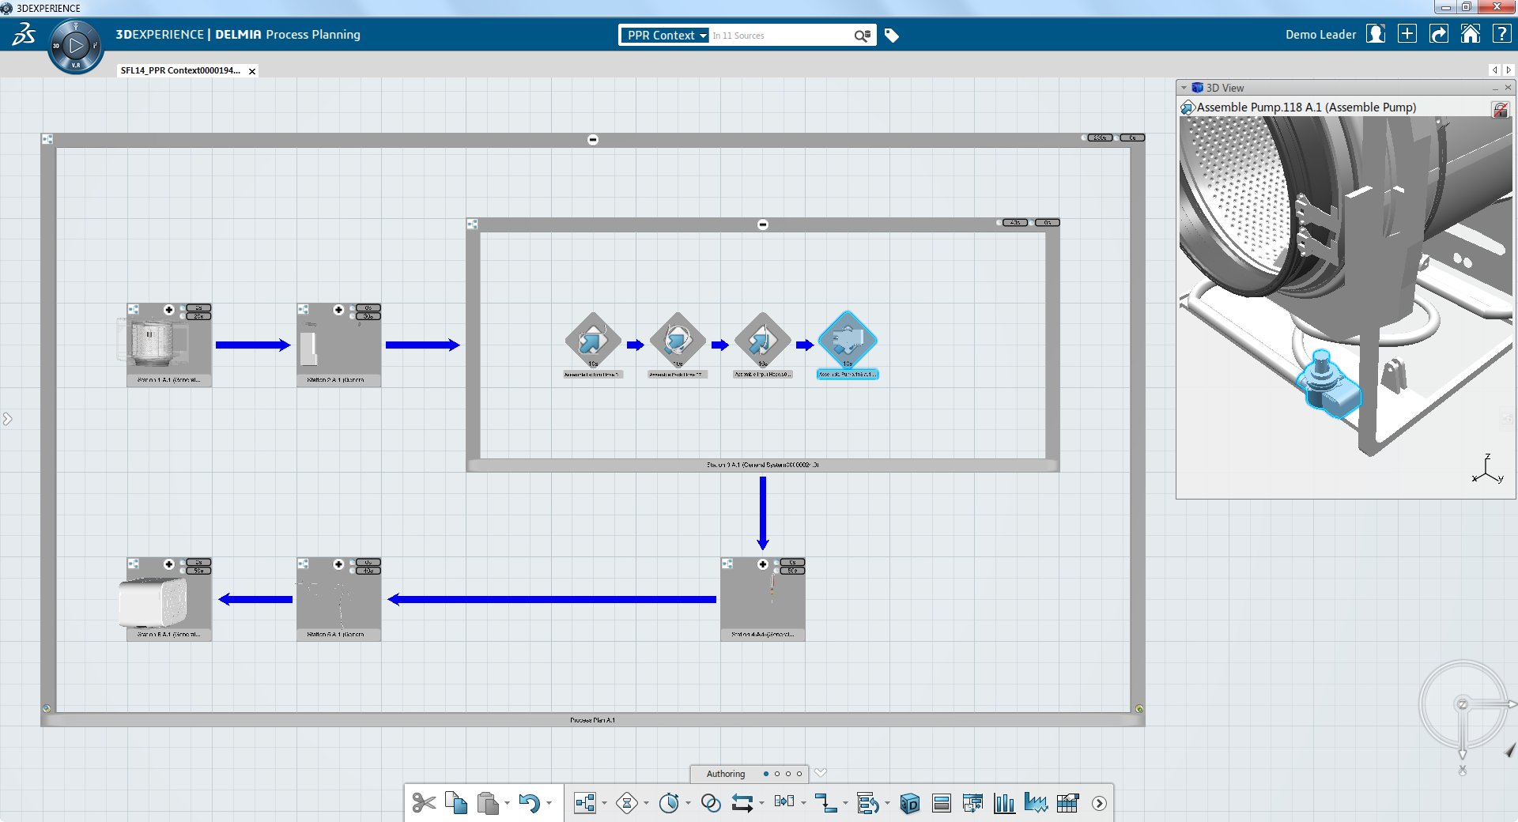Toggle the lock icon in 3D View
The width and height of the screenshot is (1518, 822).
pyautogui.click(x=1500, y=109)
